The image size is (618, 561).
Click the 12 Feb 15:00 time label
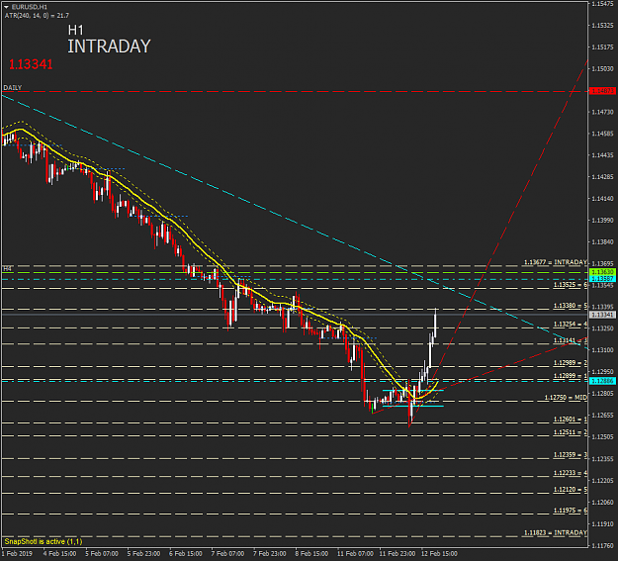point(439,553)
